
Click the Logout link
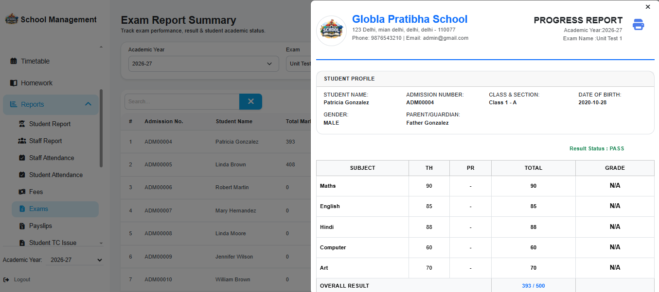(x=22, y=279)
